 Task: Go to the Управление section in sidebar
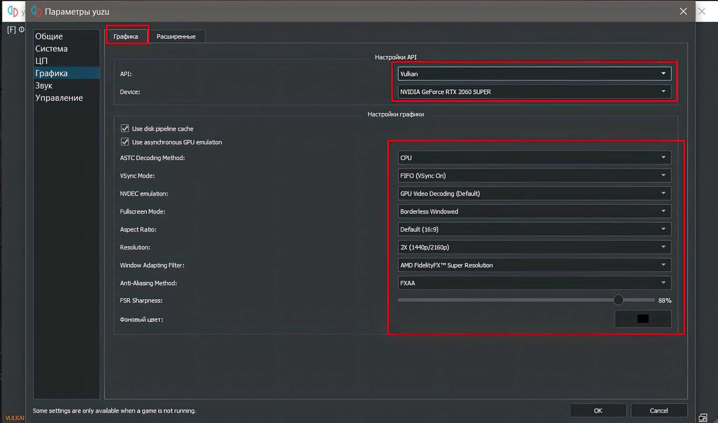[59, 98]
